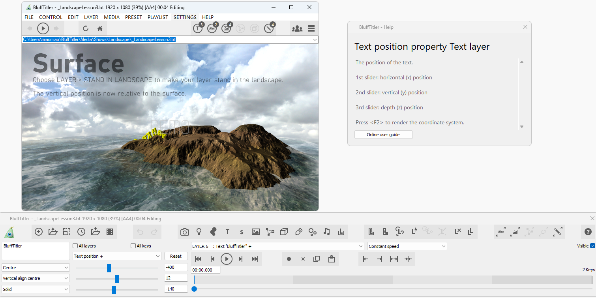Open the Vertical align centre dropdown
Viewport: 596px width, 298px height.
36,278
